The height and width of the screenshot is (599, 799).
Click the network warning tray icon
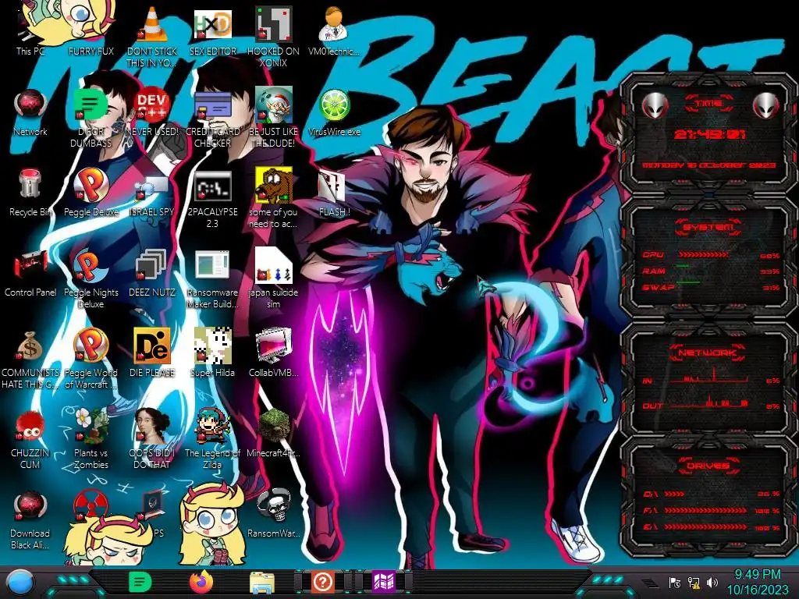point(693,582)
